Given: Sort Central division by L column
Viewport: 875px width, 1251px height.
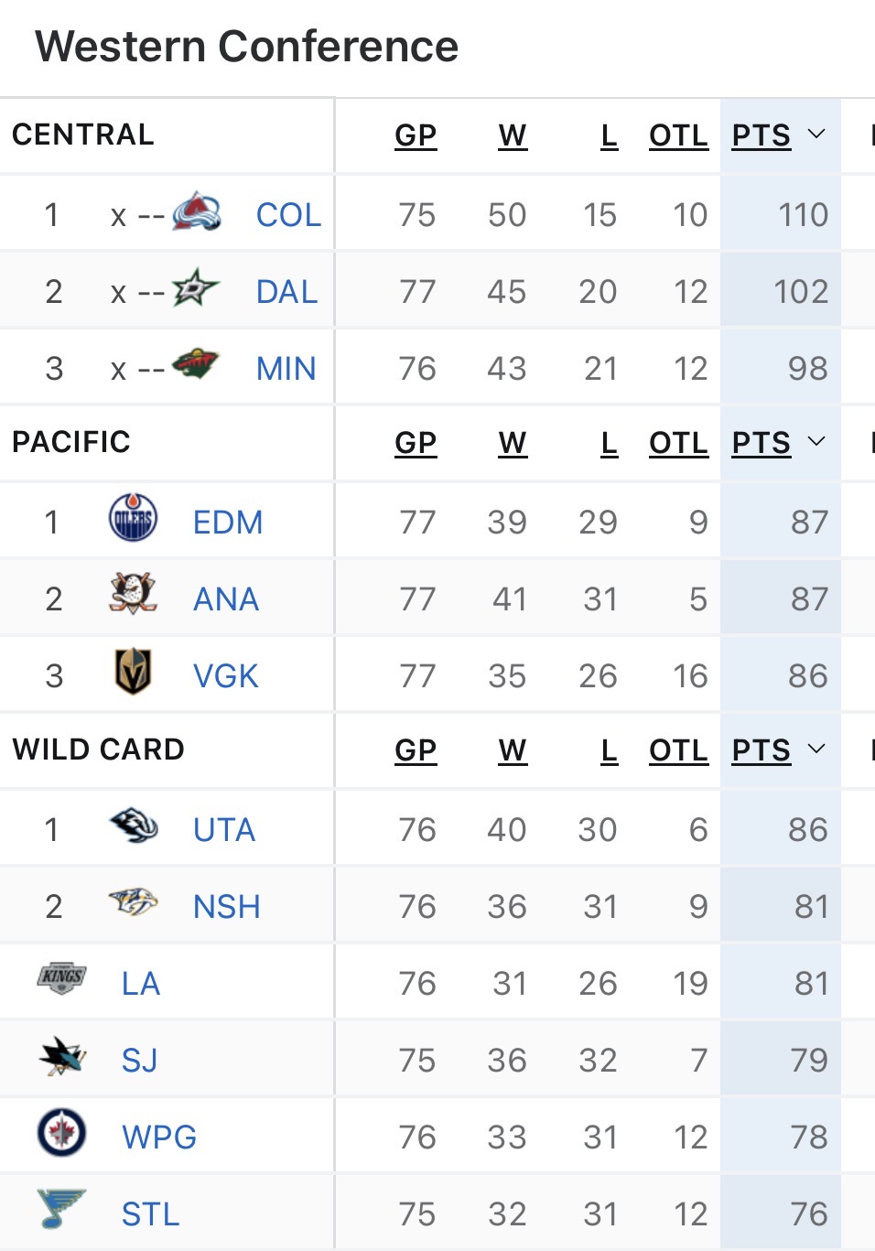Looking at the screenshot, I should coord(609,135).
